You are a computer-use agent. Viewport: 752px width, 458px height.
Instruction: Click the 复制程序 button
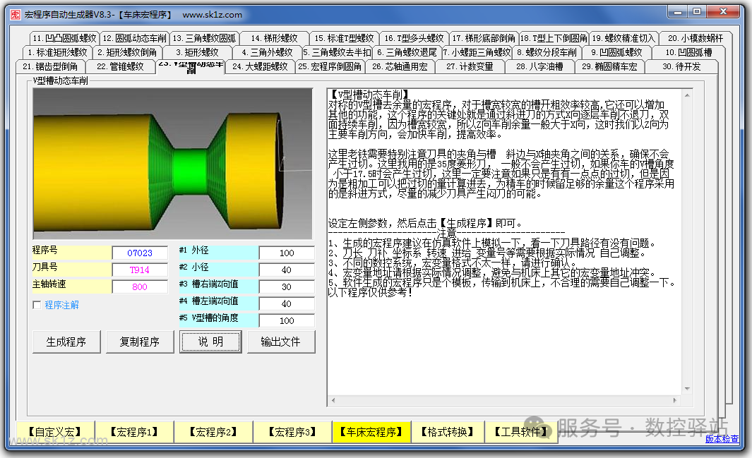tap(140, 342)
